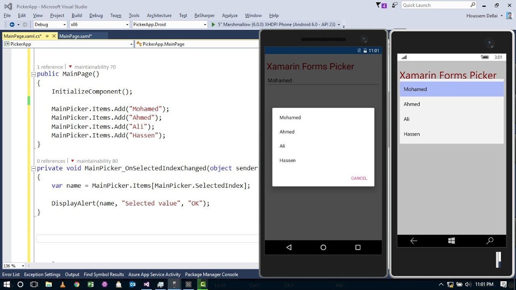Open the Windows Start menu
This screenshot has width=516, height=290.
tap(7, 284)
